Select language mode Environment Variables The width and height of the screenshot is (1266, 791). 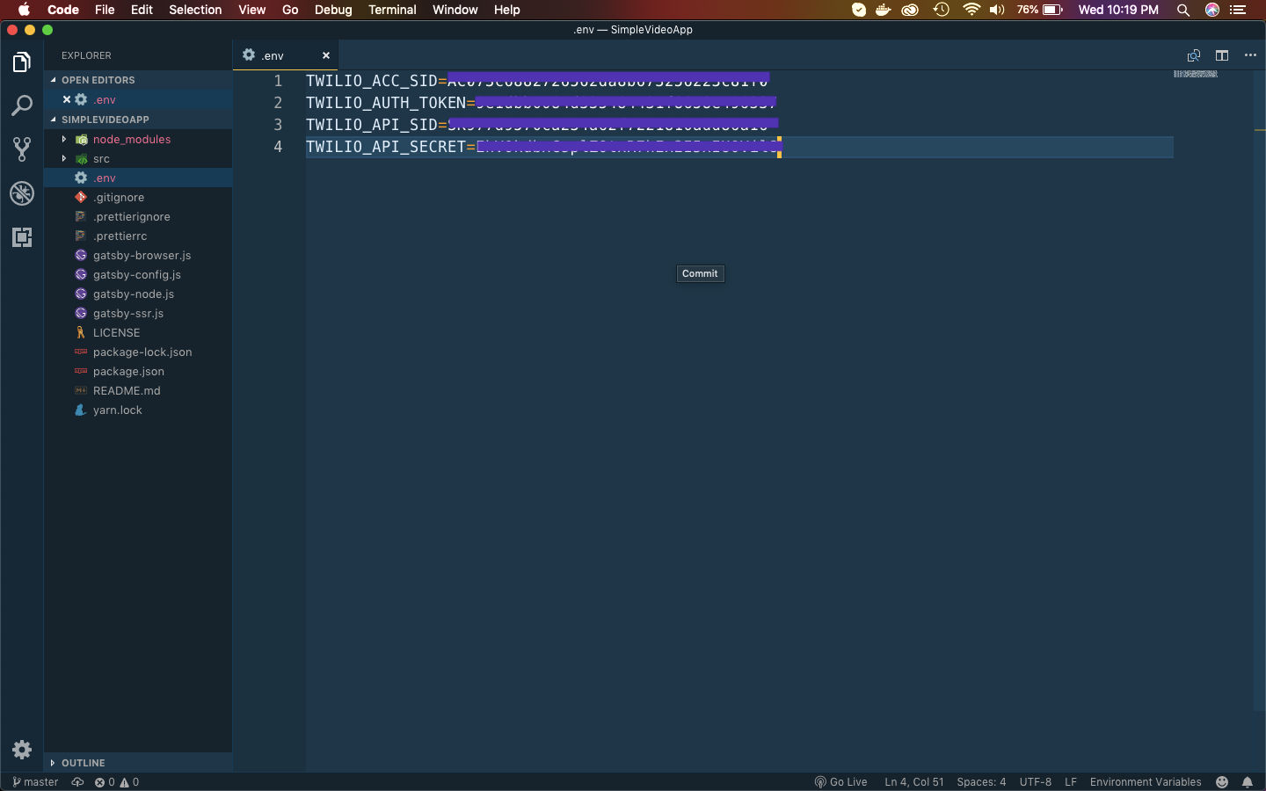point(1145,782)
